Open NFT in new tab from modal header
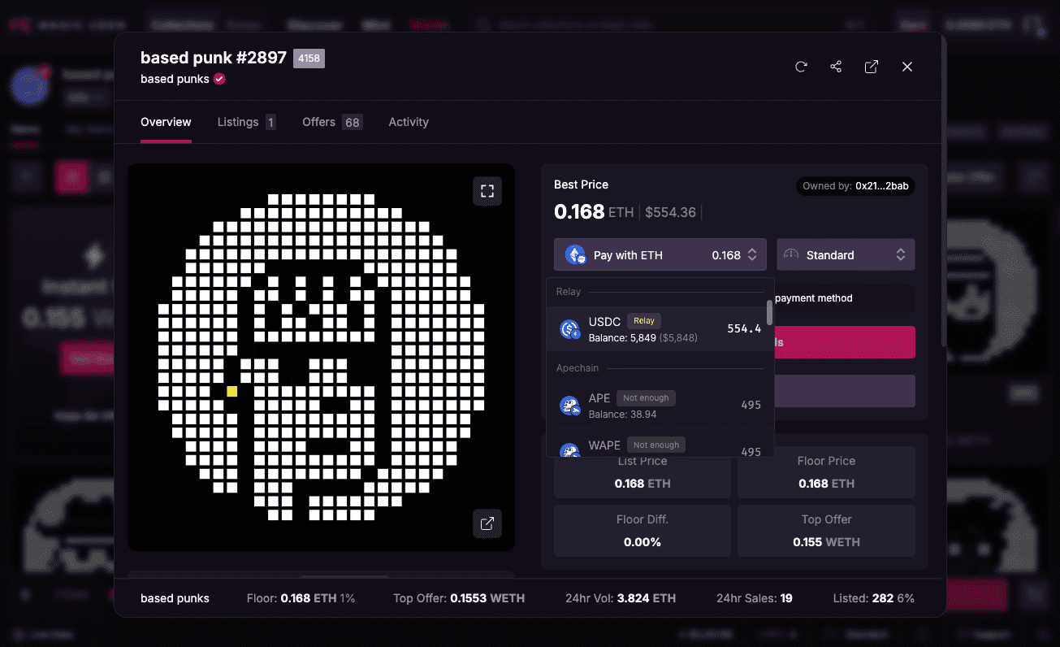The width and height of the screenshot is (1060, 647). click(x=872, y=67)
